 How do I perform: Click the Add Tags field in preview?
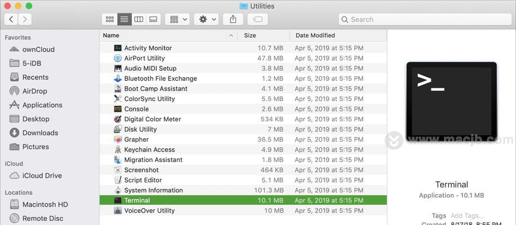pos(466,216)
